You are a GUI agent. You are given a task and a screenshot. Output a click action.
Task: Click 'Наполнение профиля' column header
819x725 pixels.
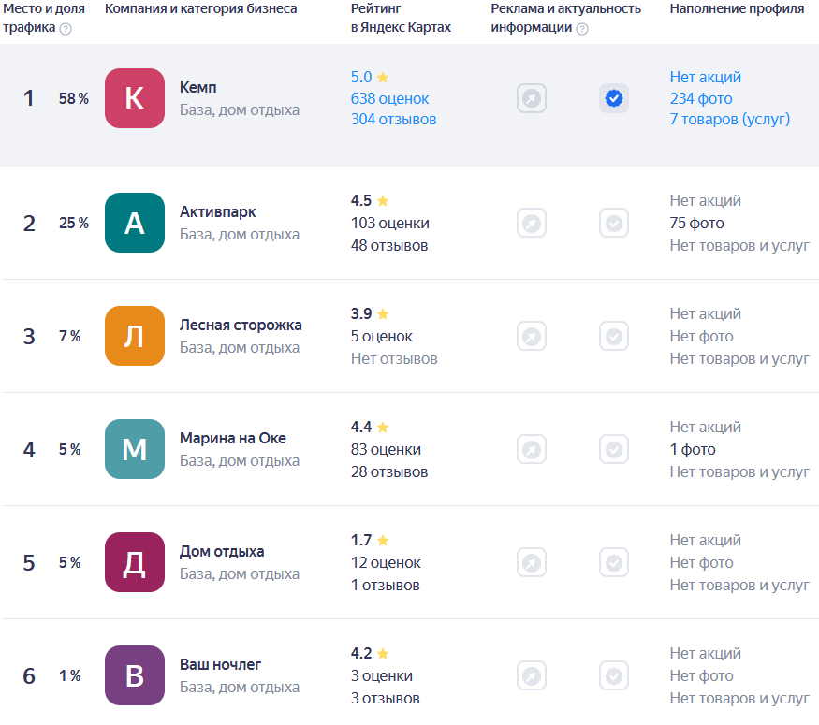(737, 8)
